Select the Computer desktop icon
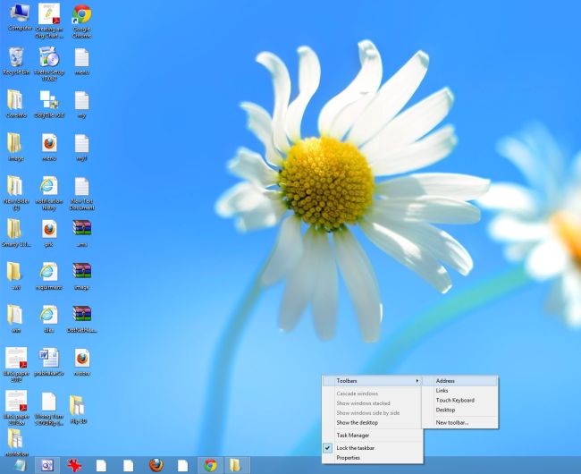The image size is (581, 474). [20, 17]
